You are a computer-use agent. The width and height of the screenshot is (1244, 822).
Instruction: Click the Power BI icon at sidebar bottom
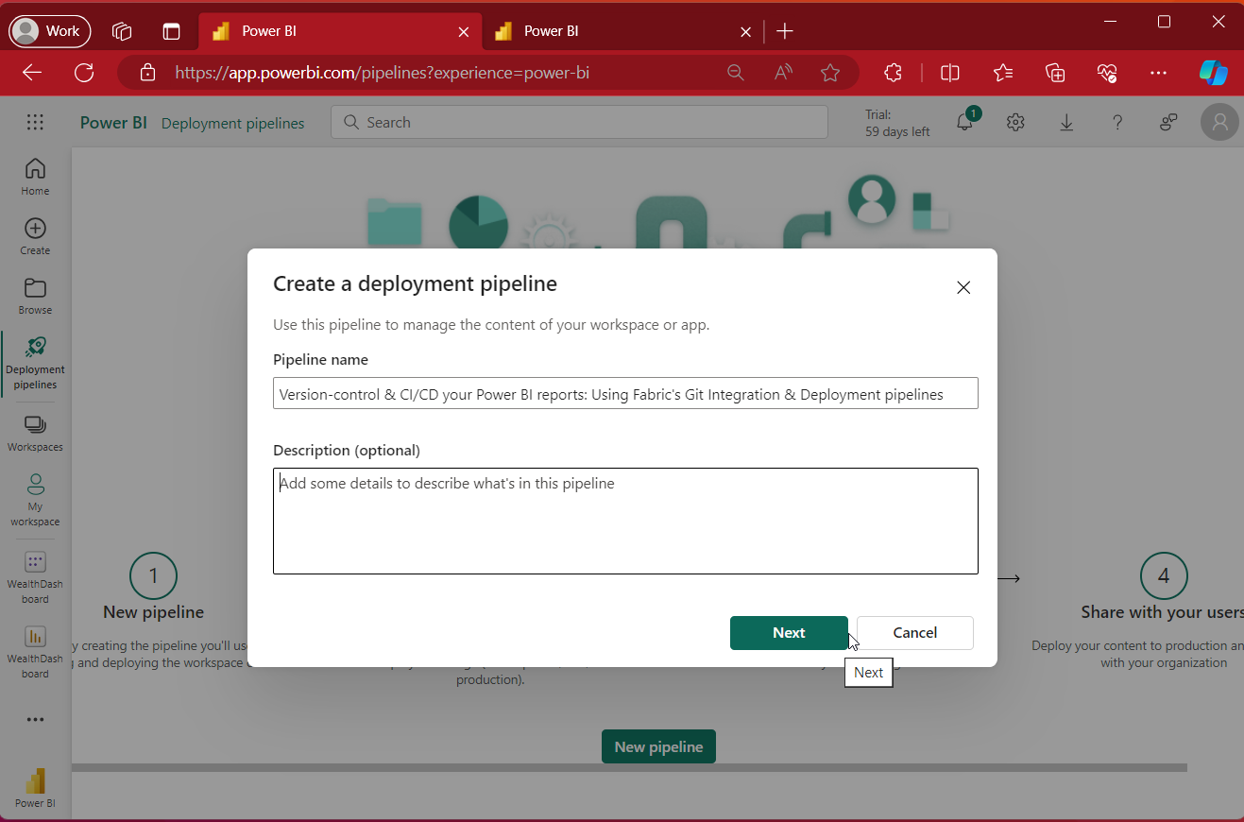click(x=35, y=782)
